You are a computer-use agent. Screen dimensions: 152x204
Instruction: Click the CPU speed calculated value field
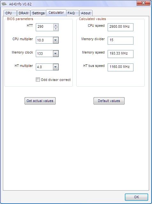pyautogui.click(x=120, y=27)
